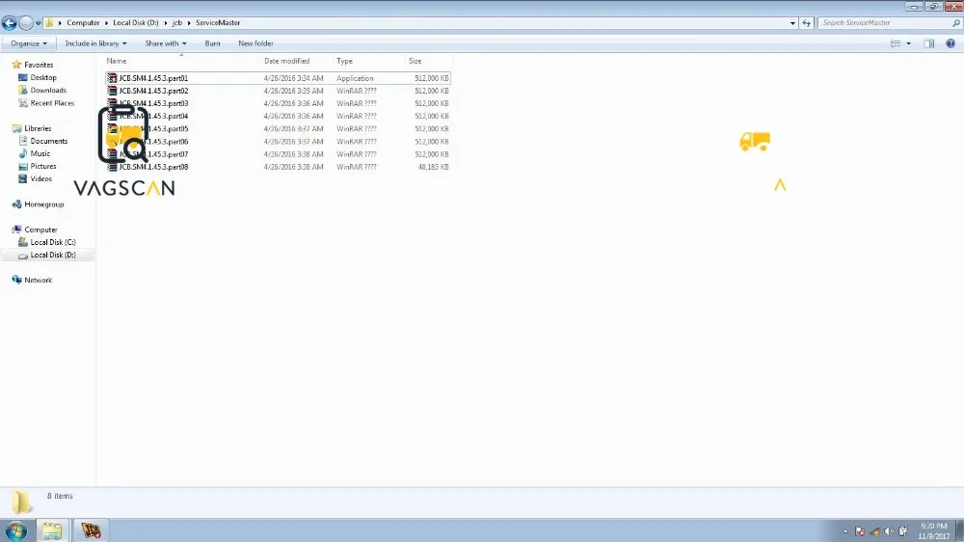964x542 pixels.
Task: Open the Include in library menu
Action: tap(95, 43)
